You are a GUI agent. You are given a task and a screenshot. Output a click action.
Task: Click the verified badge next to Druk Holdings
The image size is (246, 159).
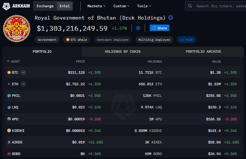point(170,18)
